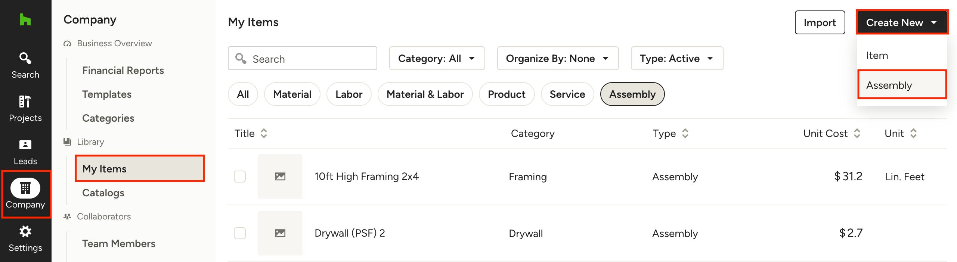The image size is (957, 262).
Task: Sort the table by Title arrows
Action: point(264,133)
